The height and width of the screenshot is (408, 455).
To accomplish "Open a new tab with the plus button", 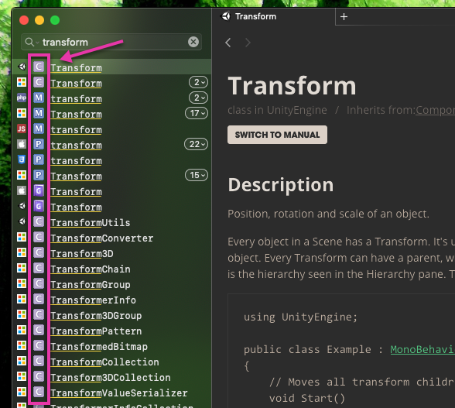I will tap(344, 17).
